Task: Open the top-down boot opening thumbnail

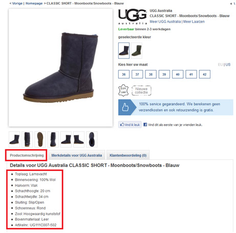Action: tap(92, 139)
